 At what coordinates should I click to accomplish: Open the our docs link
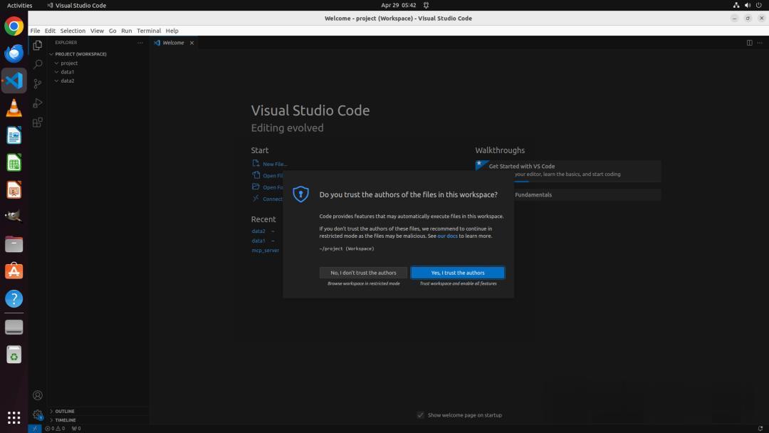[x=447, y=236]
